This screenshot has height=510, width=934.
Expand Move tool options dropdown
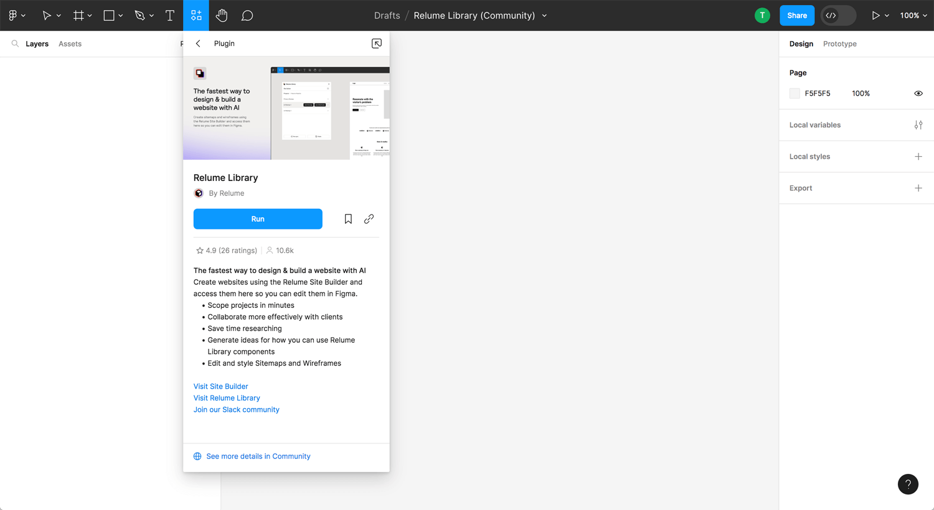pyautogui.click(x=59, y=16)
